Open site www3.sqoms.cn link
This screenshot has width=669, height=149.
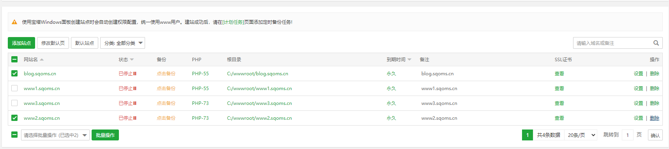tap(42, 103)
